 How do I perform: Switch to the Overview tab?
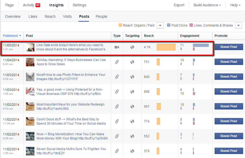[x=13, y=16]
